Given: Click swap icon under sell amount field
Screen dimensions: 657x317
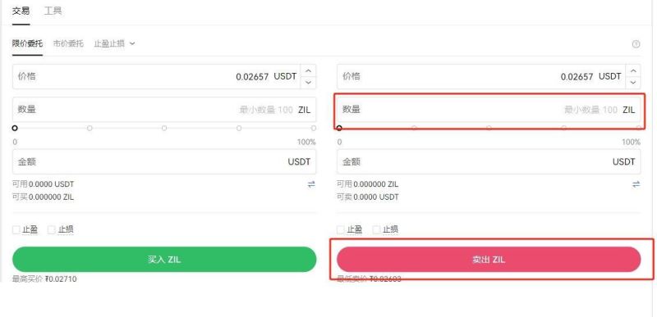Looking at the screenshot, I should pos(636,184).
